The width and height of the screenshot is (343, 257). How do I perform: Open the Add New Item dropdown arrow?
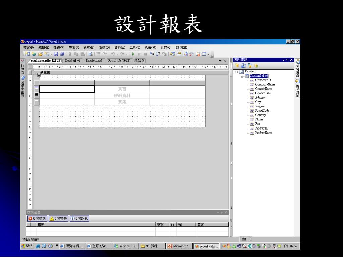point(51,54)
